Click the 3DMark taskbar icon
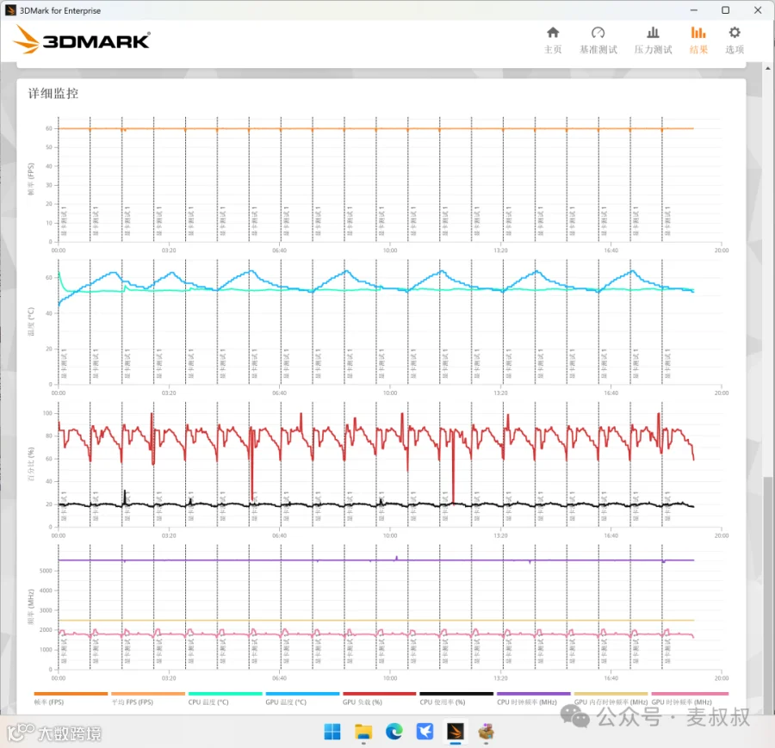The width and height of the screenshot is (775, 748). (456, 731)
